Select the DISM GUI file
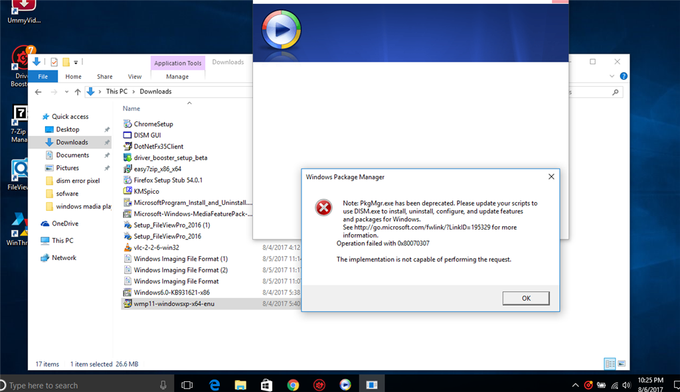This screenshot has height=392, width=680. click(147, 135)
